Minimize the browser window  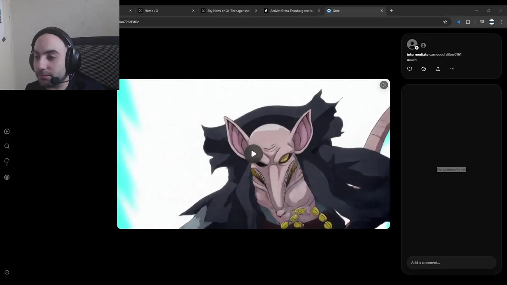(477, 11)
